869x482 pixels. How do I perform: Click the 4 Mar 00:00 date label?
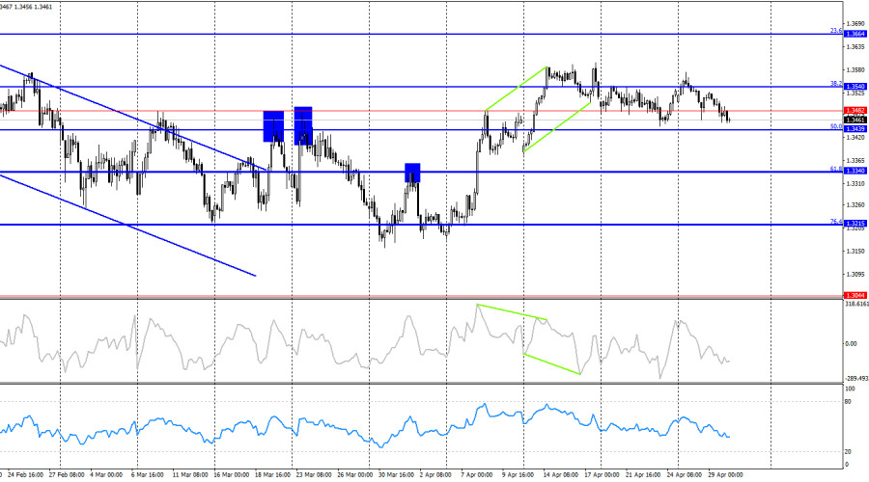point(106,475)
